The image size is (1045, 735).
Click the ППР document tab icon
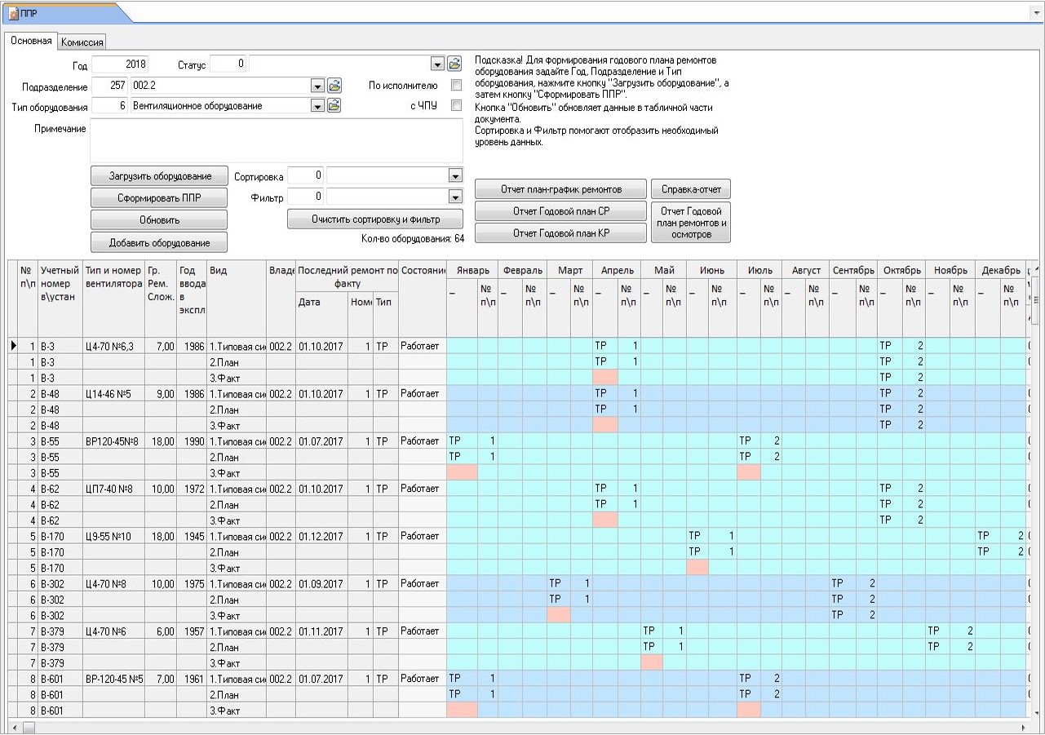[x=13, y=13]
